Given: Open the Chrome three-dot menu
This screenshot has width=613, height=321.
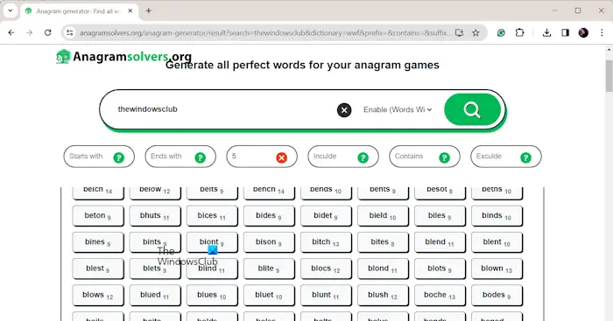Looking at the screenshot, I should coord(602,33).
